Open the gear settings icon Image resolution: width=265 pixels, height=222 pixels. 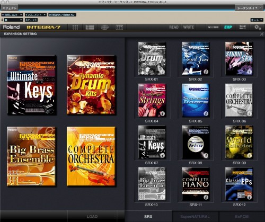(x=258, y=27)
